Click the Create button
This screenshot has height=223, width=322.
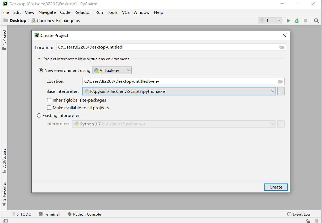276,187
